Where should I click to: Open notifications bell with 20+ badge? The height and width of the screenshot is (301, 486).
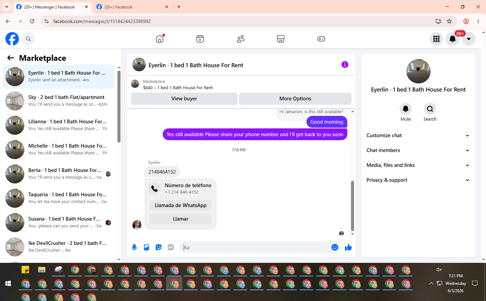[x=453, y=39]
